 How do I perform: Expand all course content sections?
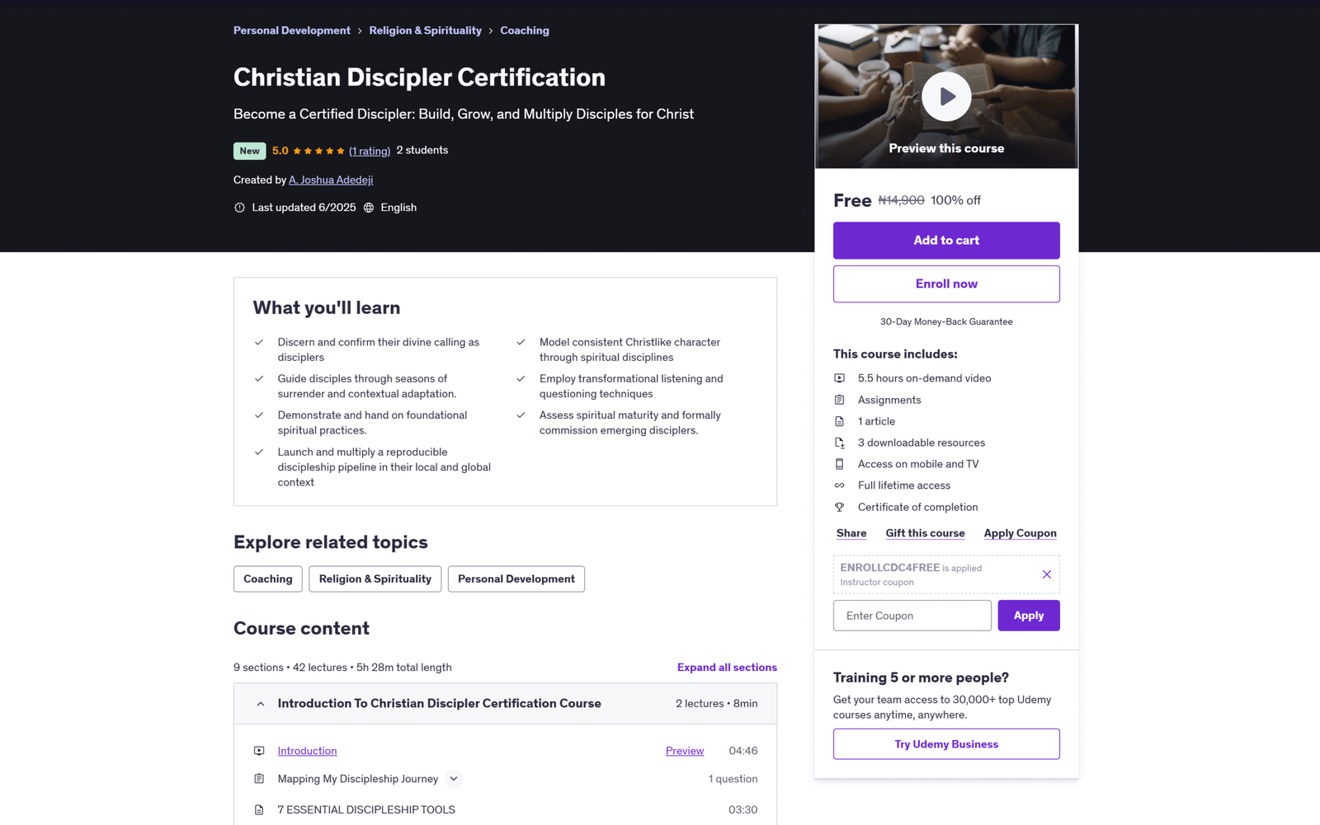coord(726,668)
